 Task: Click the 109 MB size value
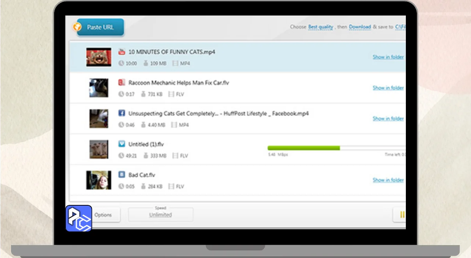coord(158,63)
